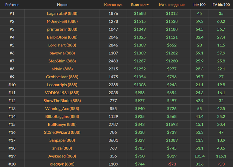The image size is (233, 167).
Task: Click the EV bb/100 column header
Action: 221,5
